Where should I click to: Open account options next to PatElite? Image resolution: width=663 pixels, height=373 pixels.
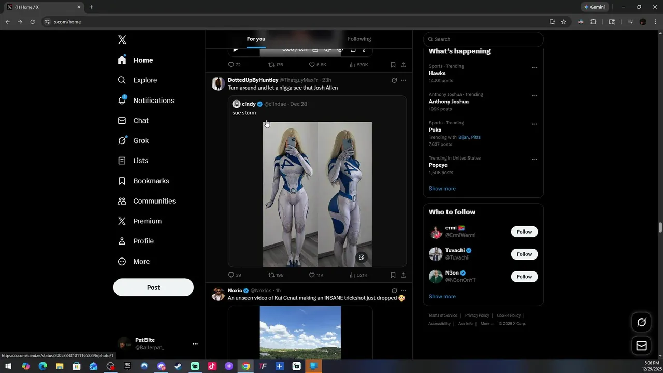tap(195, 343)
